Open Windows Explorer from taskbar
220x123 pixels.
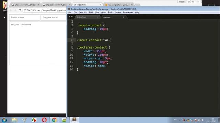click(x=14, y=120)
